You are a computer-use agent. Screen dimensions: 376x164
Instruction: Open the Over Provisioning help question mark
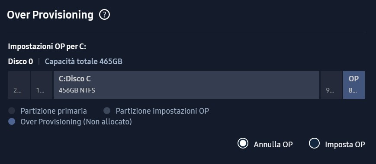[x=104, y=15]
